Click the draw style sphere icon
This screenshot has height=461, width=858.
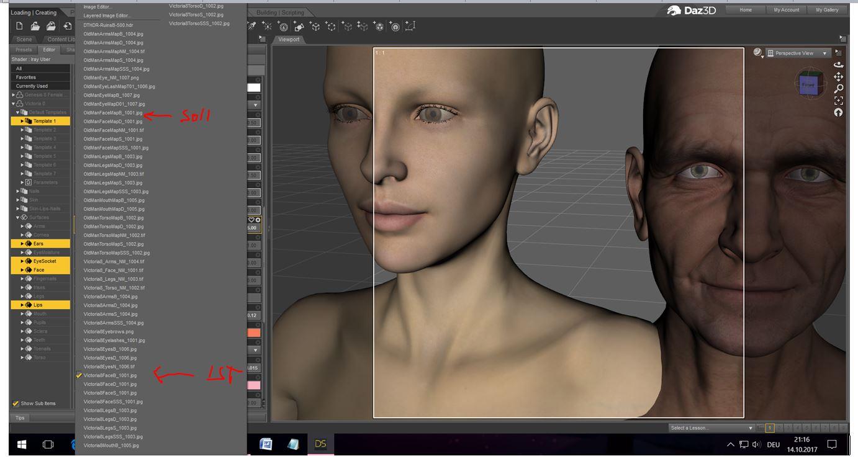coord(758,53)
